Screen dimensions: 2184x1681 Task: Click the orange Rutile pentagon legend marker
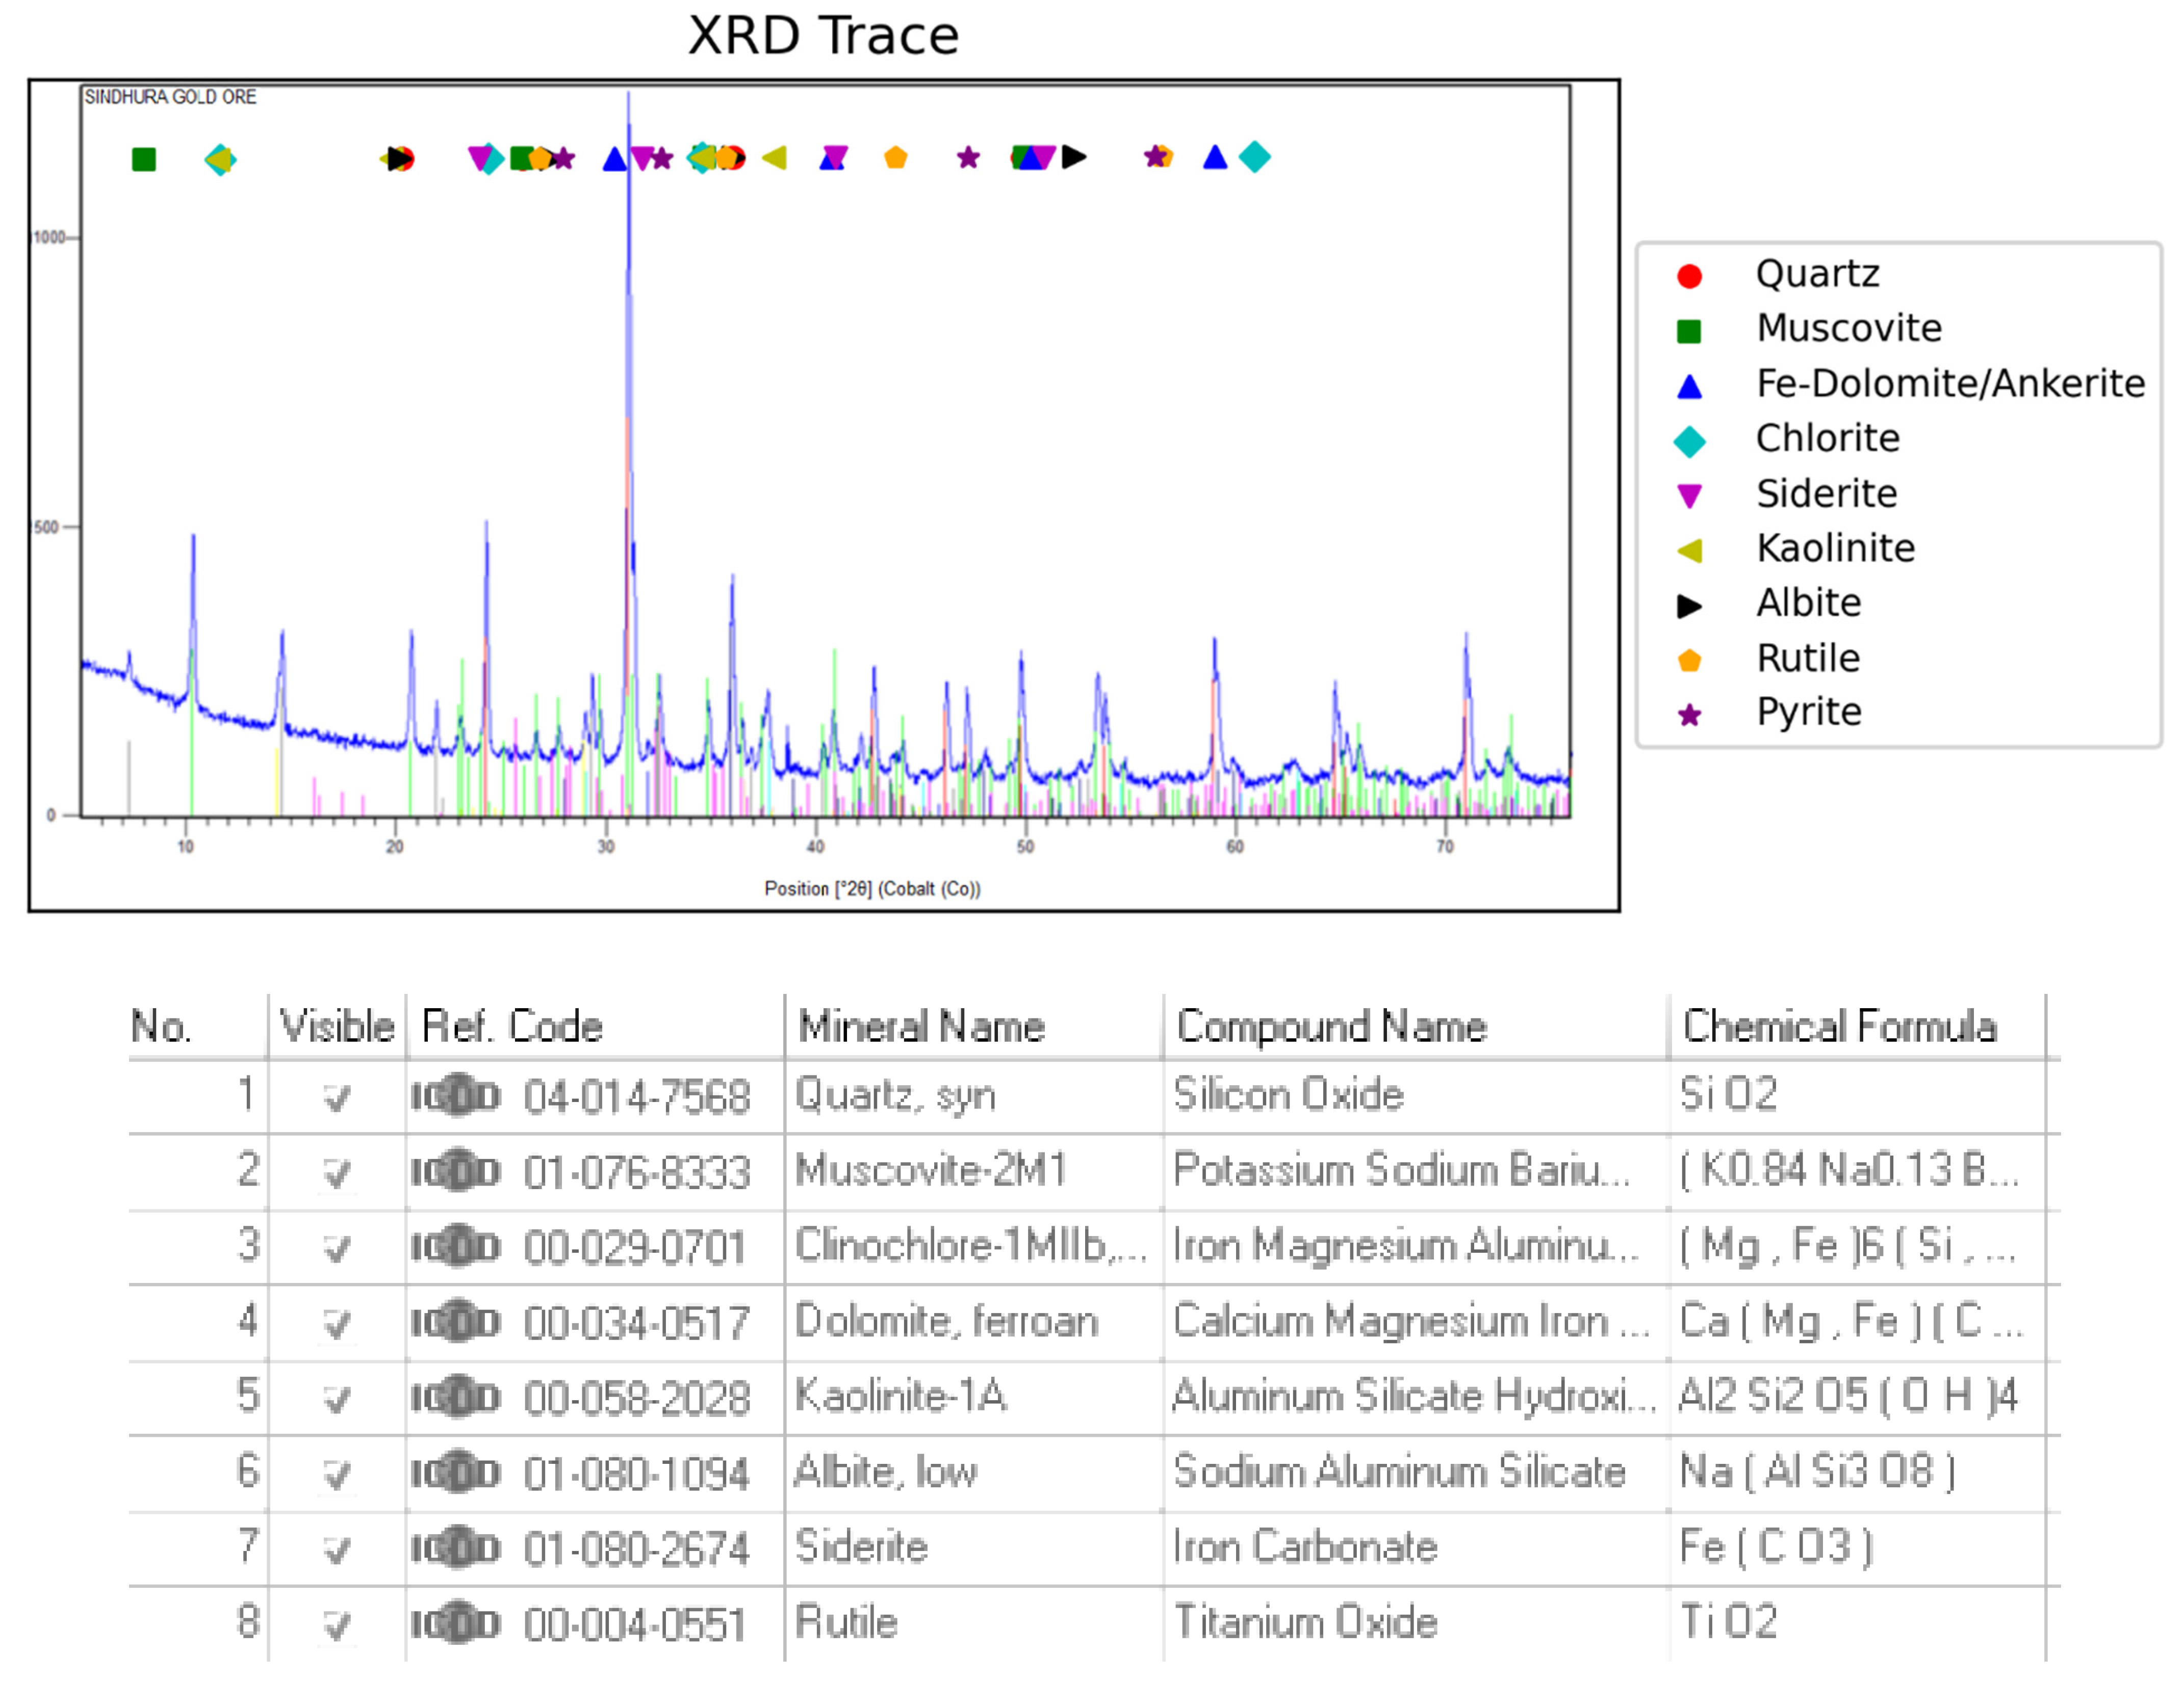tap(1689, 661)
